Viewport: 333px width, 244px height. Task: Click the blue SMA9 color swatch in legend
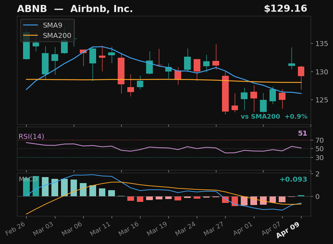tap(31, 25)
